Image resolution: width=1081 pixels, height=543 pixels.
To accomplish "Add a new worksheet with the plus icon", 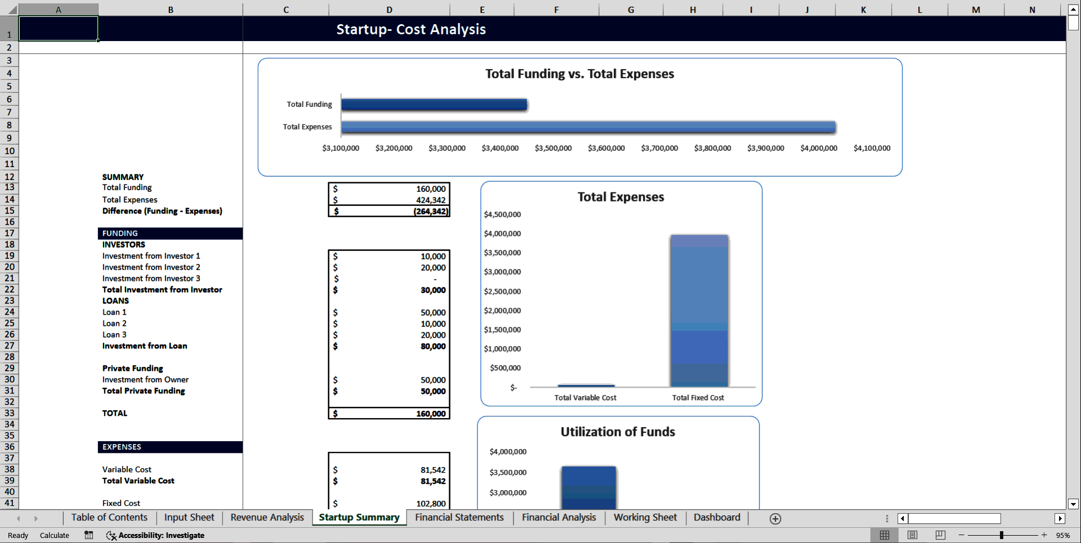I will point(775,518).
